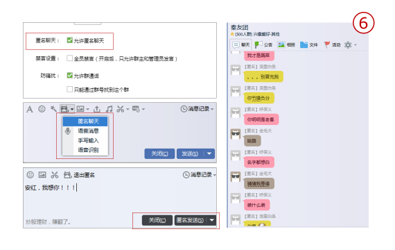
Task: Expand dropdown arrow beside send picture icon
Action: click(x=88, y=109)
